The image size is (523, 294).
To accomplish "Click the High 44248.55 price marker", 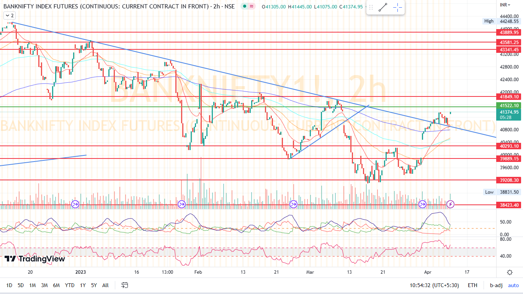I will point(502,21).
